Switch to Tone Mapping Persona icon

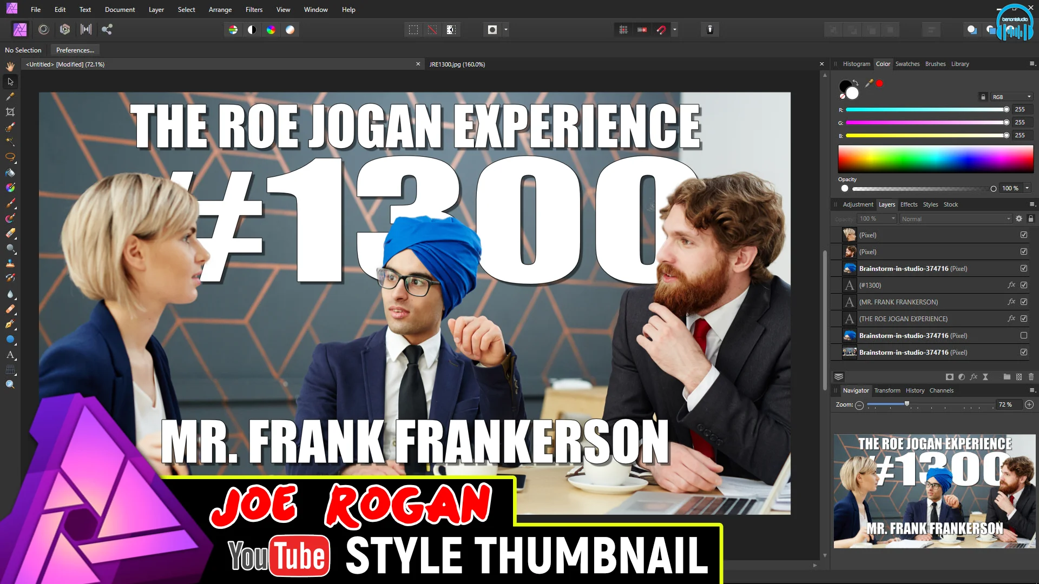coord(86,30)
